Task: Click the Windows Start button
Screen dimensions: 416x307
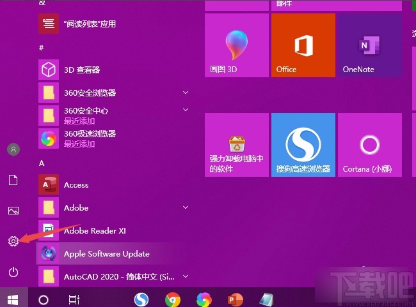Action: click(x=13, y=299)
